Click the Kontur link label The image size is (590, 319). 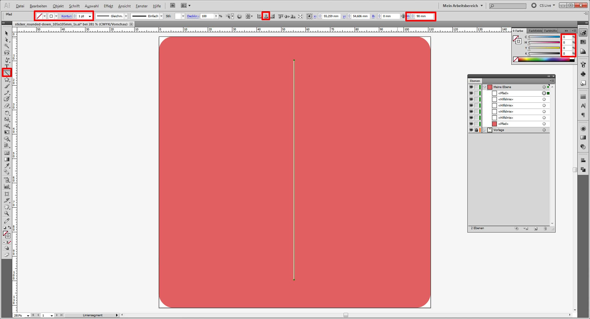pyautogui.click(x=66, y=16)
